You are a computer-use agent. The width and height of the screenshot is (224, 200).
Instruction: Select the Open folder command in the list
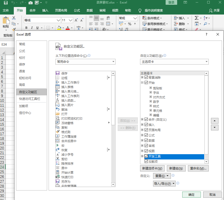pyautogui.click(x=83, y=114)
